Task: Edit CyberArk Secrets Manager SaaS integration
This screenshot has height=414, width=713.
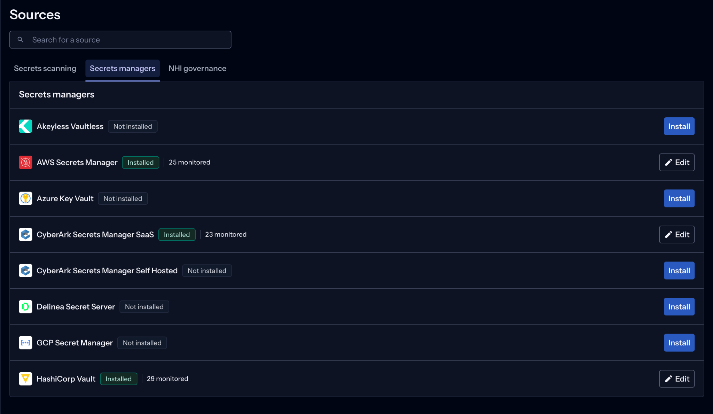Action: coord(677,235)
